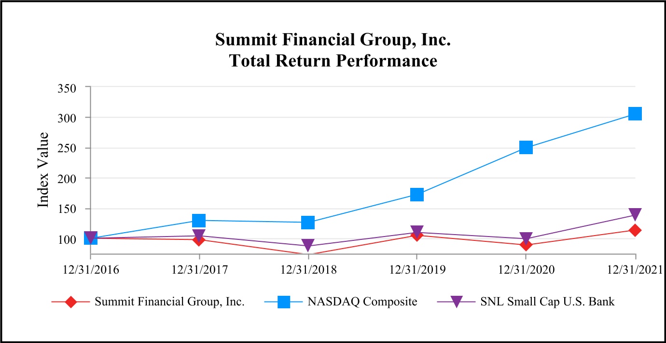
Task: Click SNL triangle marker at 12/31/2019
Action: [417, 232]
